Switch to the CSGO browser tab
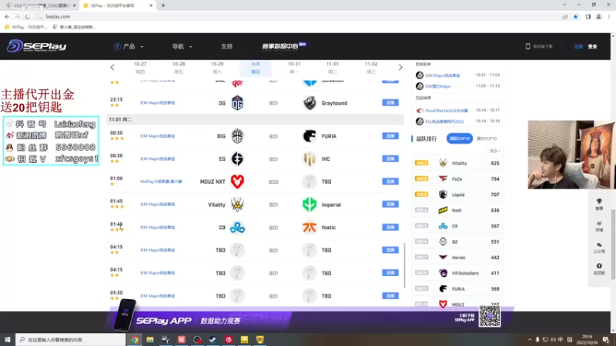 tap(41, 5)
